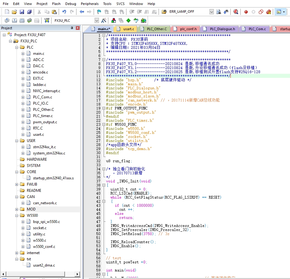Select the HARDWARE group

click(37, 159)
